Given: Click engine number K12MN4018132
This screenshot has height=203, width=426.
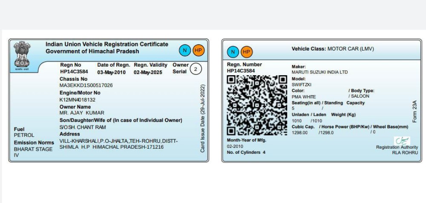Looking at the screenshot, I should tap(78, 100).
